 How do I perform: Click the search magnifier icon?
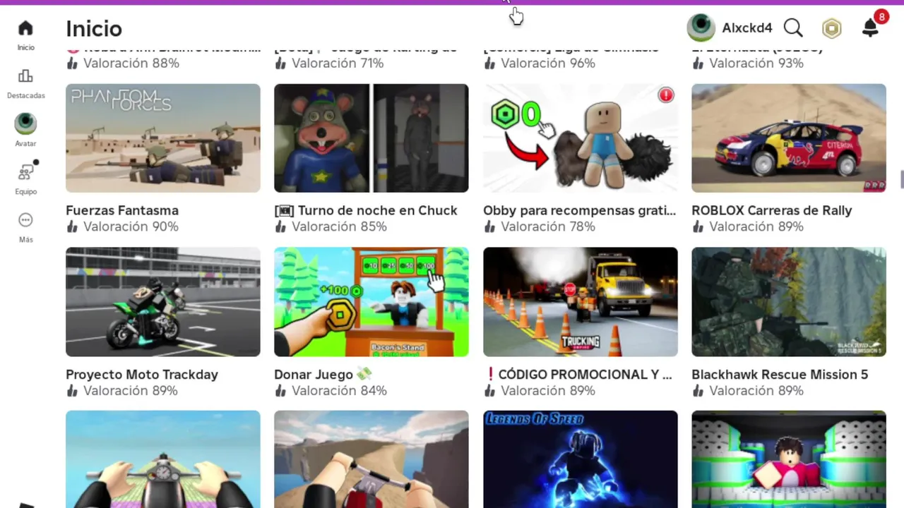click(x=793, y=28)
